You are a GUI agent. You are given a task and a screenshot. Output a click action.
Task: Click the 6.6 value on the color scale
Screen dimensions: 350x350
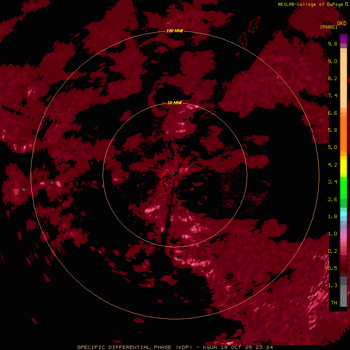[332, 113]
